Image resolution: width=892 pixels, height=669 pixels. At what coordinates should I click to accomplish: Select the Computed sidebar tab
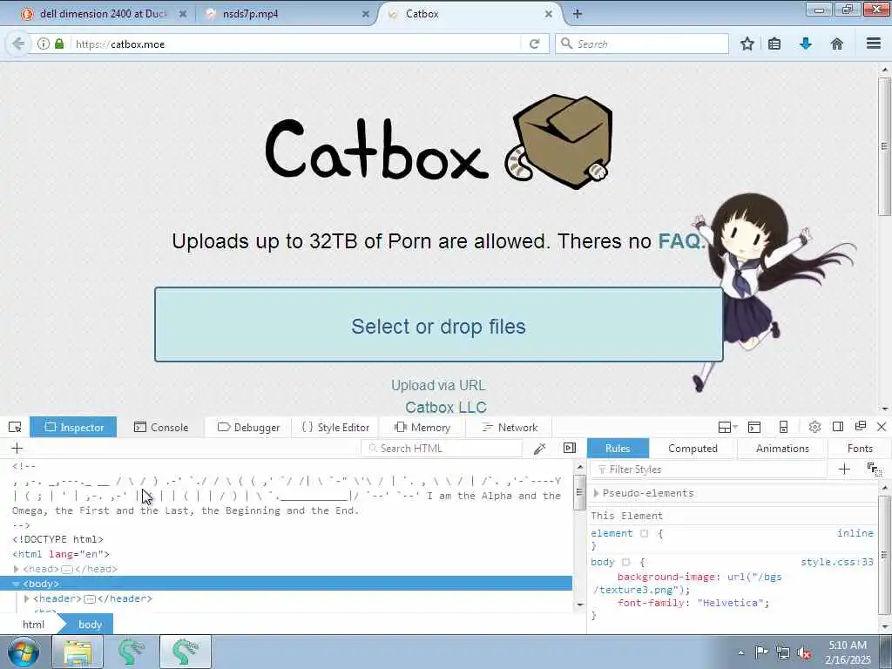(693, 449)
